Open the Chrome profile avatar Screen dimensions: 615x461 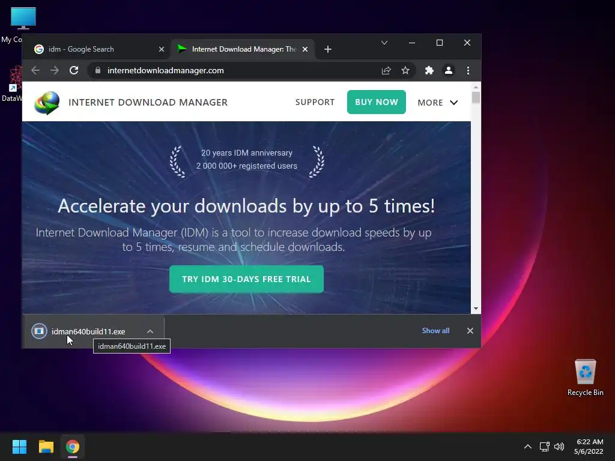click(448, 71)
